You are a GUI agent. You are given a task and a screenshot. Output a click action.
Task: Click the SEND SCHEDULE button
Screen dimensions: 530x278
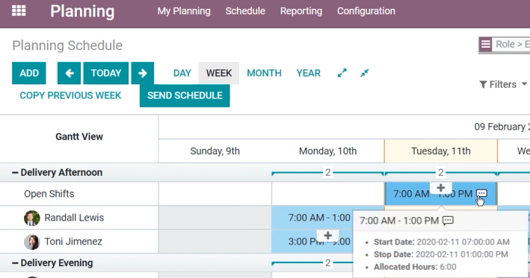(x=185, y=95)
